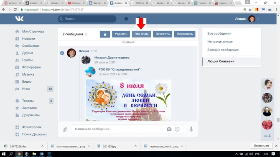Click the camera photo icon
Image resolution: width=280 pixels, height=157 pixels.
click(x=169, y=129)
